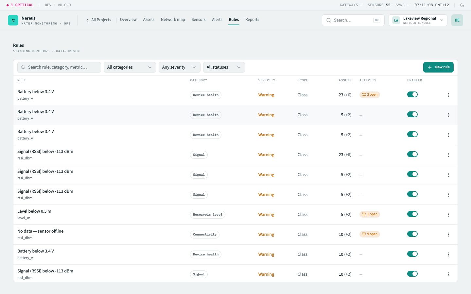This screenshot has width=471, height=294.
Task: Switch to the Assets tab
Action: pyautogui.click(x=149, y=20)
